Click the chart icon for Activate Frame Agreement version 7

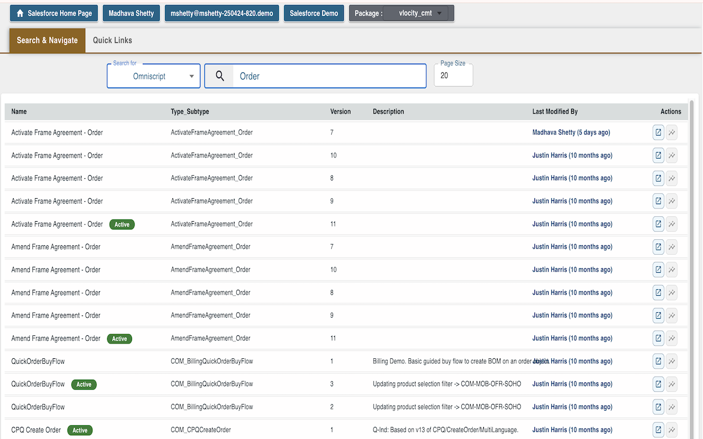672,132
